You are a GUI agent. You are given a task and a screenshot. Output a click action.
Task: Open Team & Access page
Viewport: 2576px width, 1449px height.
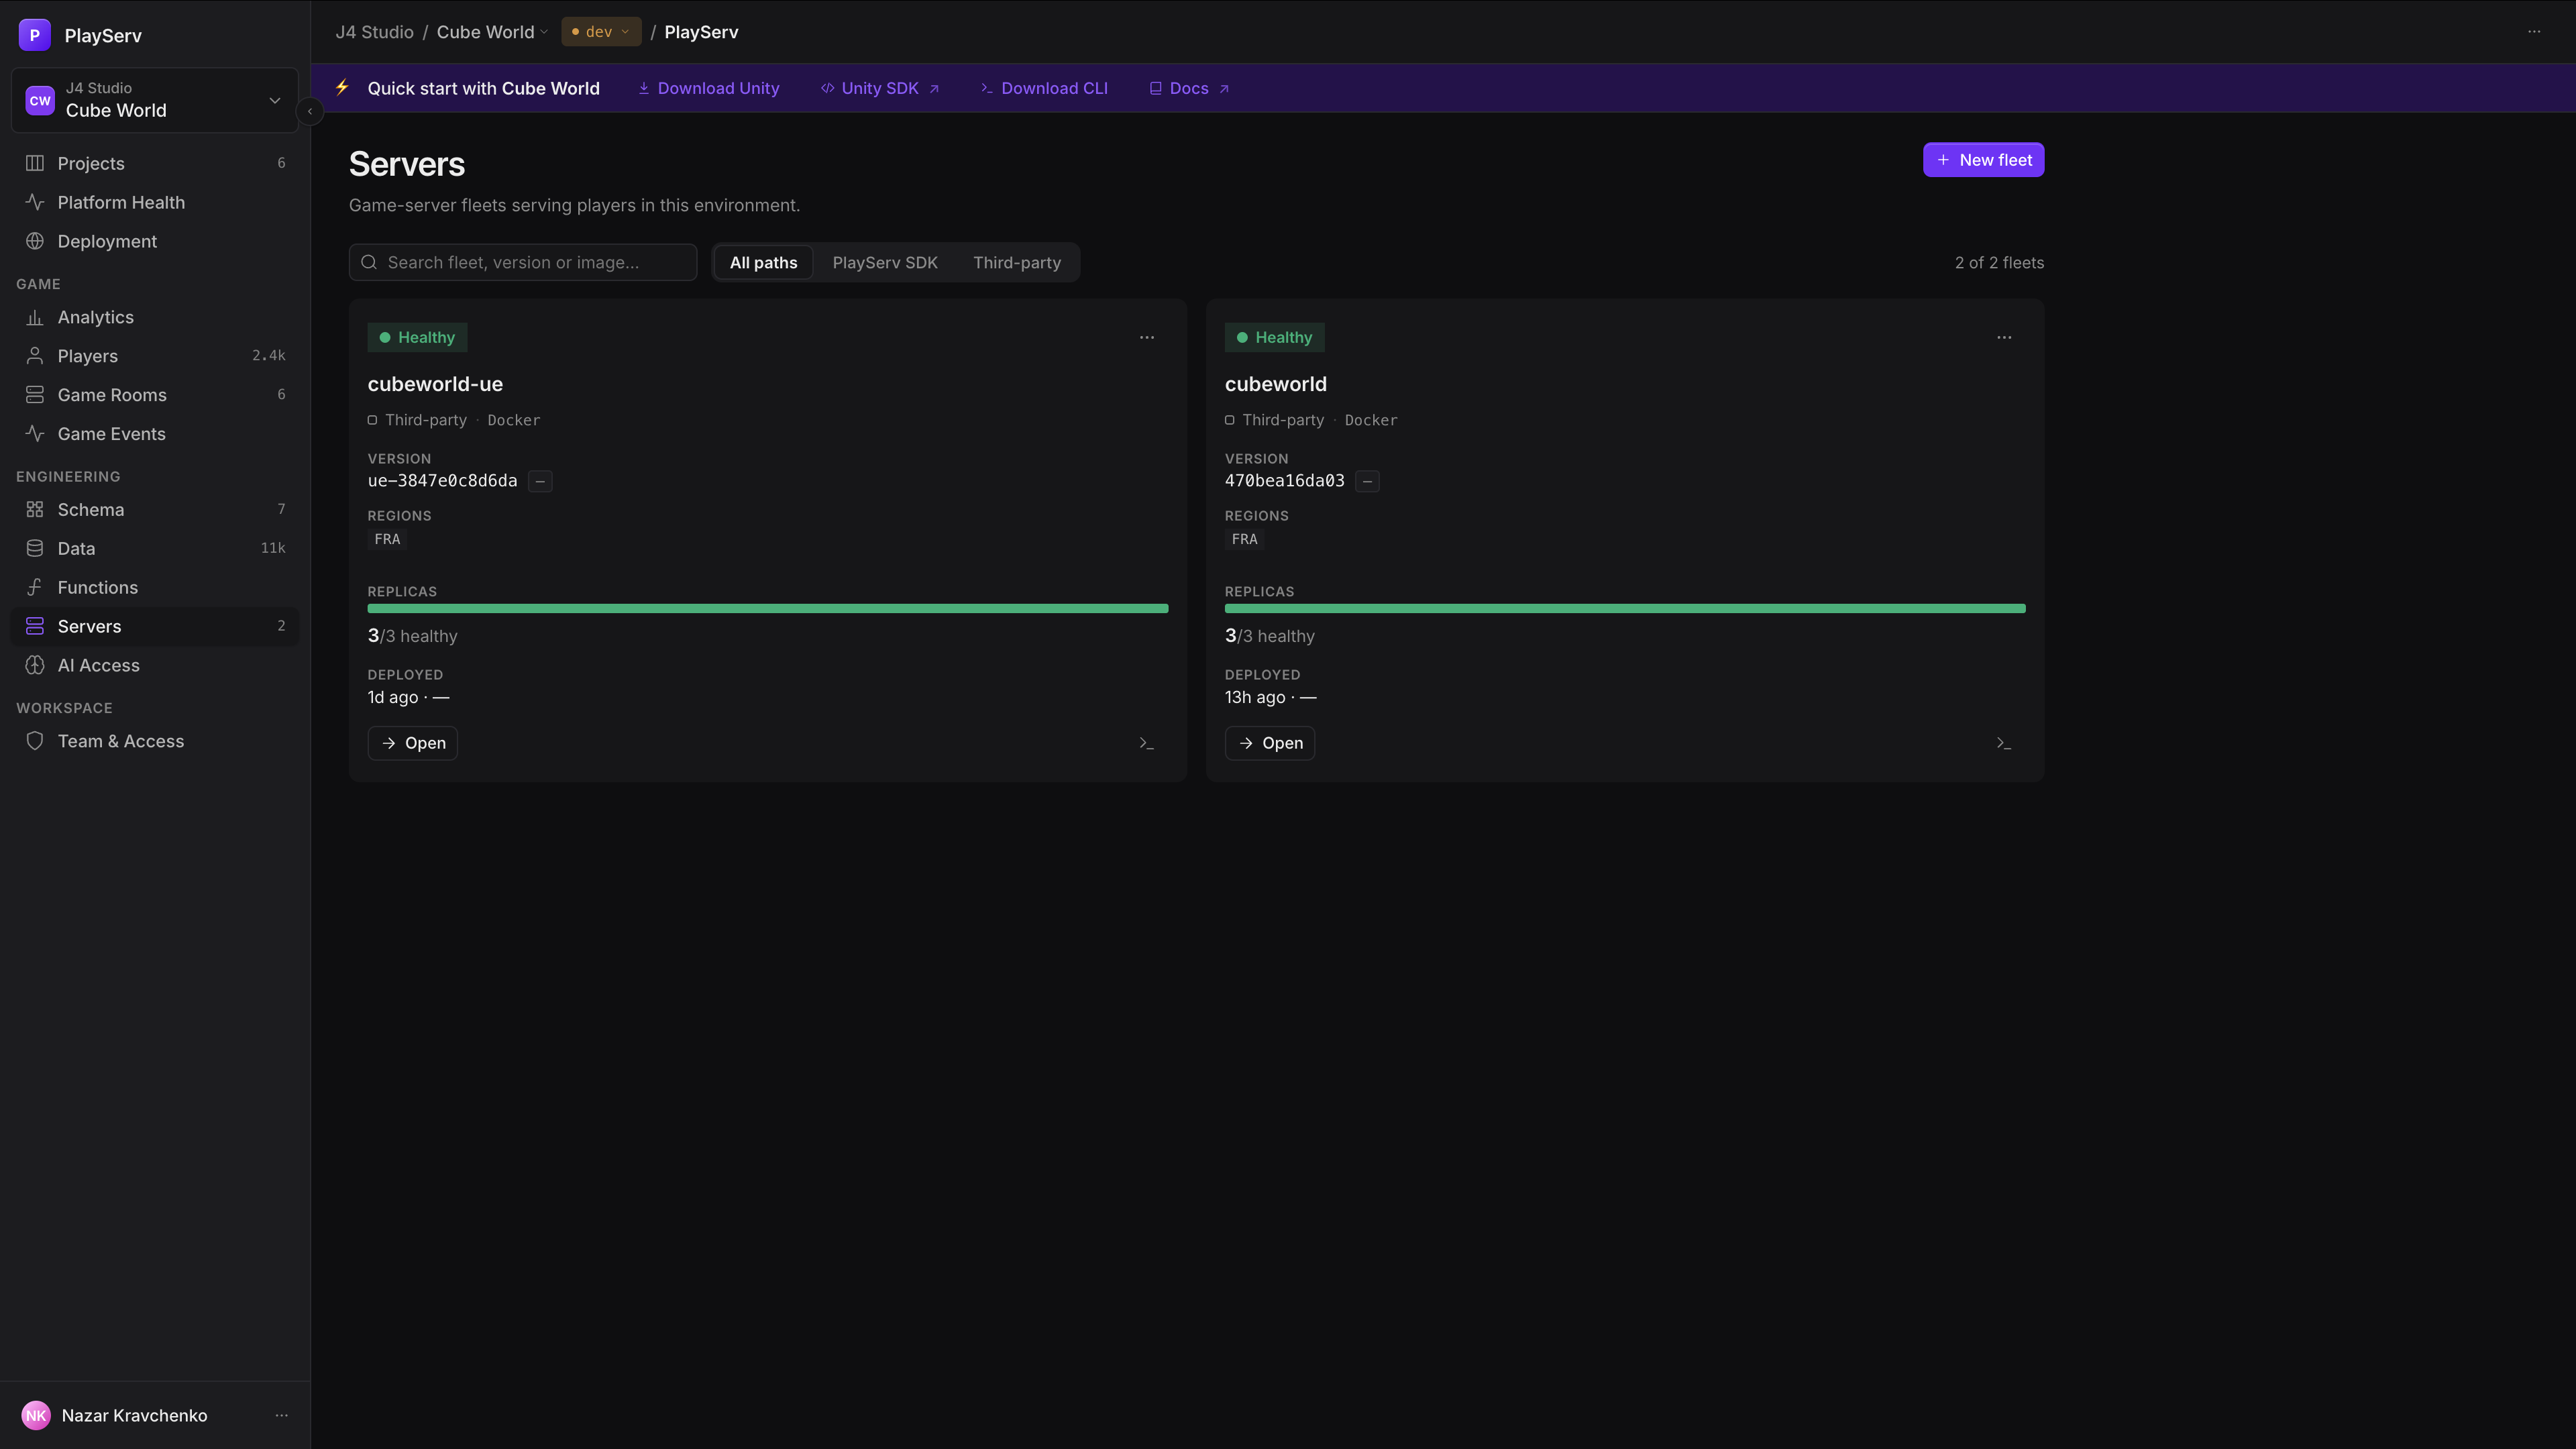(155, 741)
